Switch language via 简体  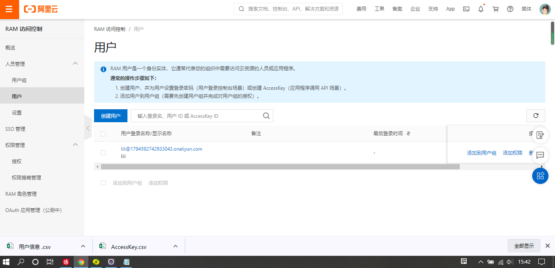[x=526, y=9]
